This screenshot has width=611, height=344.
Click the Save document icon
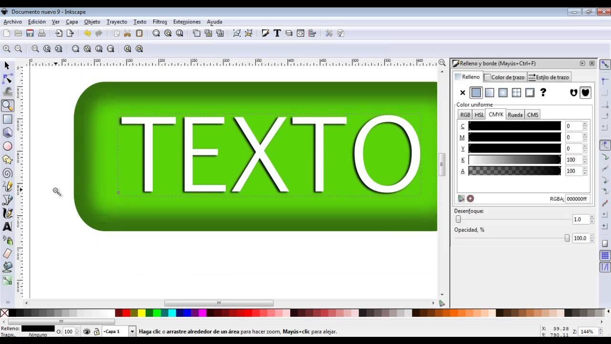coord(30,33)
